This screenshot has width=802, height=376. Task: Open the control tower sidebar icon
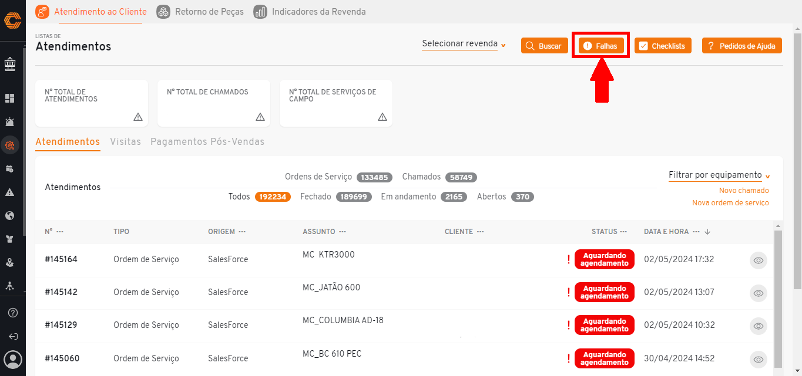9,64
